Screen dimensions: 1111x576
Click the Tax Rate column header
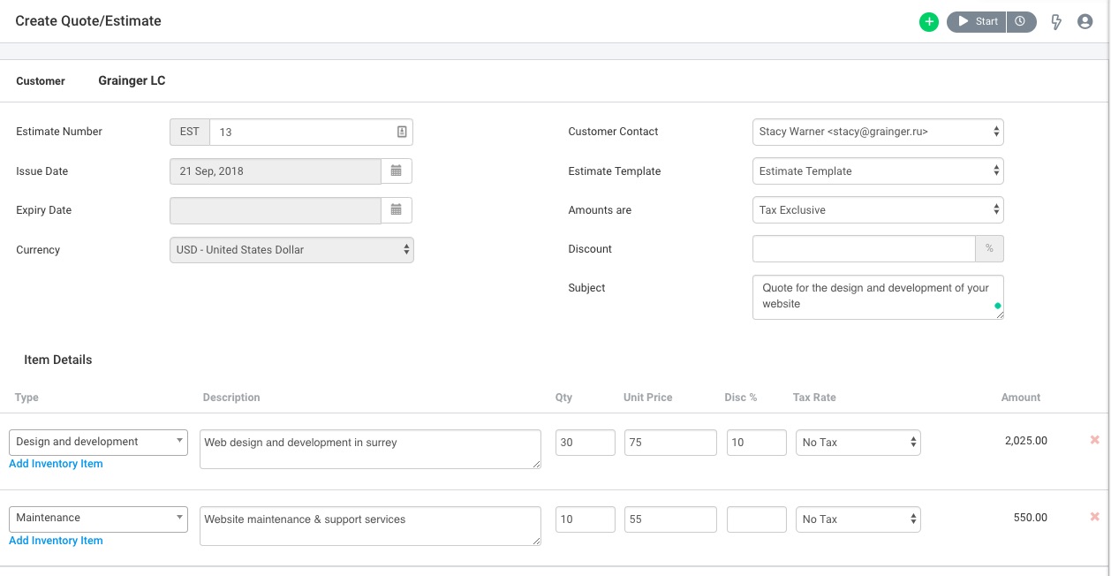click(x=814, y=398)
